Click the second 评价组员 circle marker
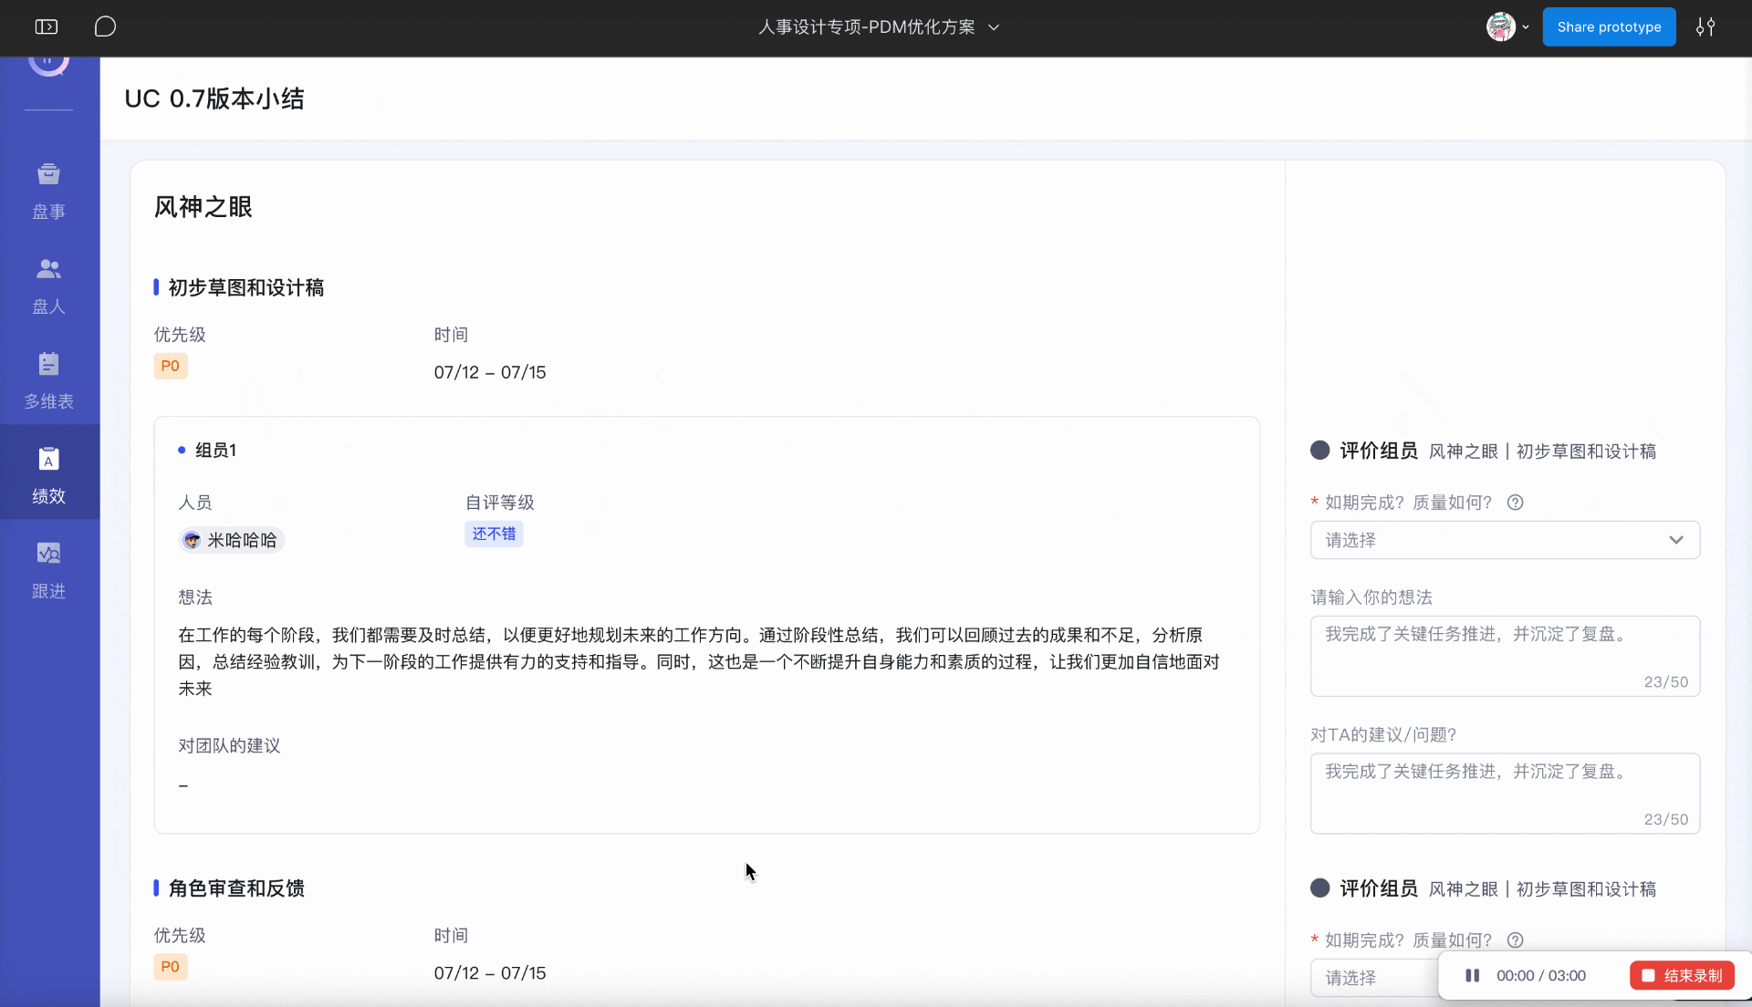Screen dimensions: 1752x1007 [1319, 888]
